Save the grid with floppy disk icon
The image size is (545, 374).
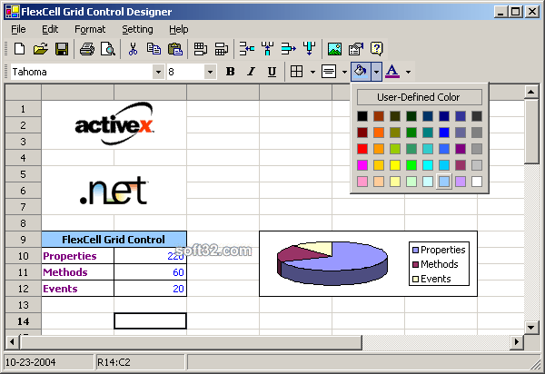click(62, 49)
